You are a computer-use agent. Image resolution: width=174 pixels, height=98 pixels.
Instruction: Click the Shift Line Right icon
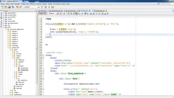pos(94,14)
